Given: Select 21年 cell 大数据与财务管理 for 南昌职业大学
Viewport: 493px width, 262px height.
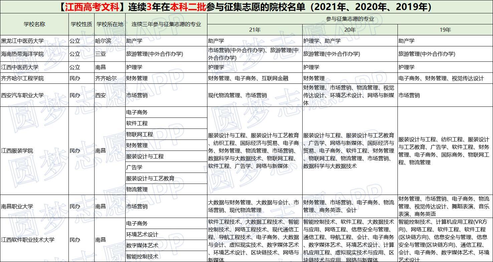Looking at the screenshot, I should [x=255, y=206].
